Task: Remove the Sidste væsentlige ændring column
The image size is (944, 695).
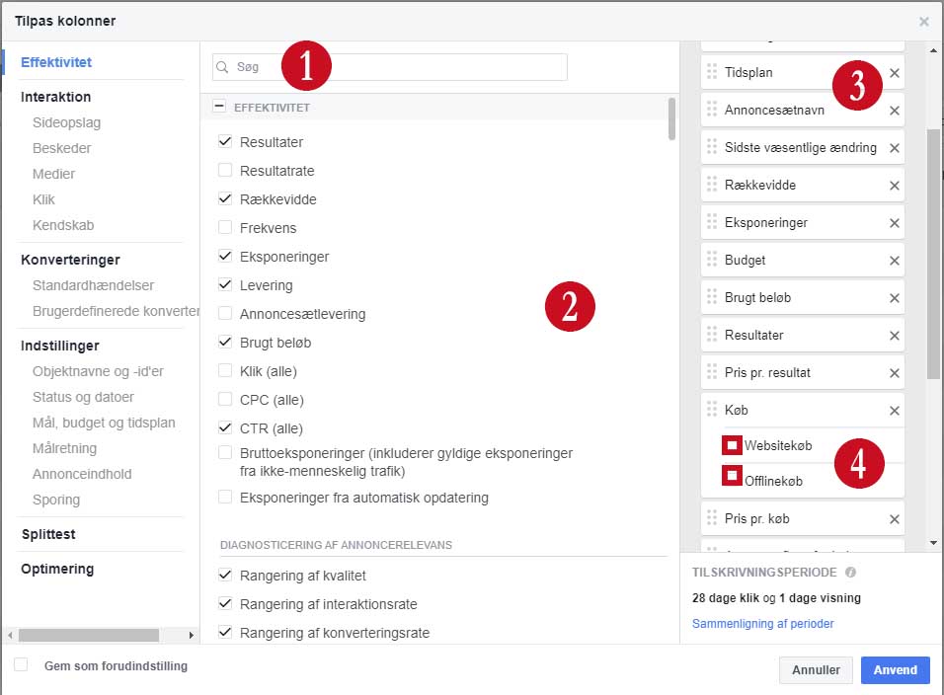Action: click(x=895, y=147)
